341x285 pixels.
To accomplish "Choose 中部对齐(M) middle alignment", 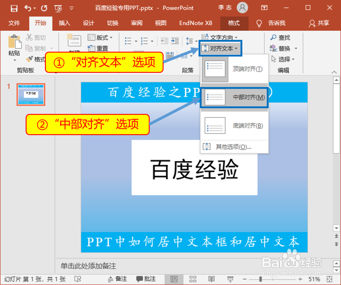I will (235, 97).
